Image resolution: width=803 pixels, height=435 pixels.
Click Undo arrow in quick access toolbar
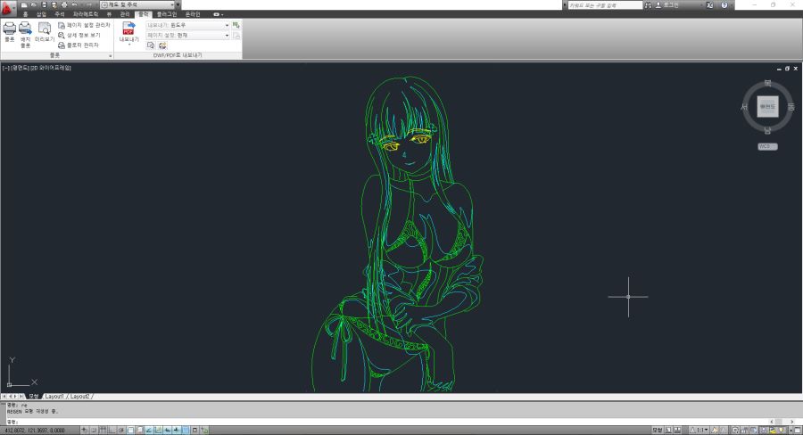coord(74,5)
